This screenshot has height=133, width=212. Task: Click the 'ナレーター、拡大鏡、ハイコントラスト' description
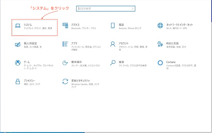coord(86,65)
